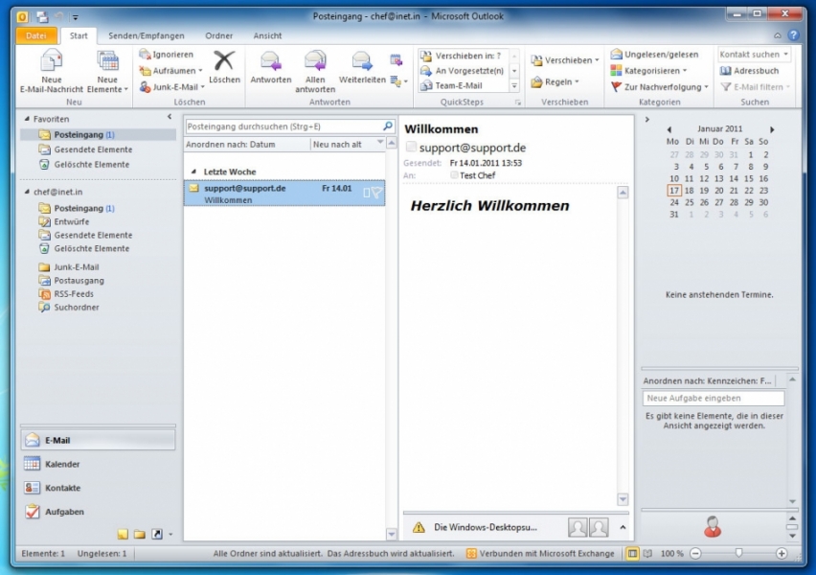Click the Antworten reply icon
The height and width of the screenshot is (575, 816).
click(270, 62)
